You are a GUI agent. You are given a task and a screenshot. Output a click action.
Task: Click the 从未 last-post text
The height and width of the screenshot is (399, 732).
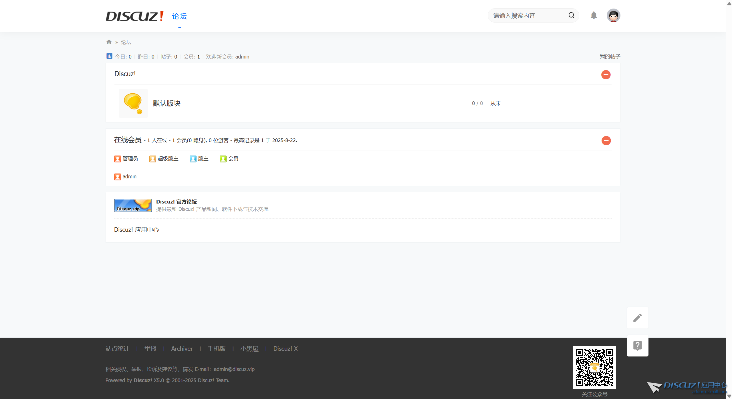(x=496, y=103)
